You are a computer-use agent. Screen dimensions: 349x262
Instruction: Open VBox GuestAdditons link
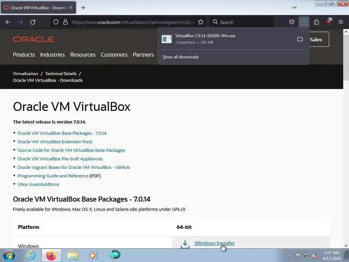pos(38,184)
